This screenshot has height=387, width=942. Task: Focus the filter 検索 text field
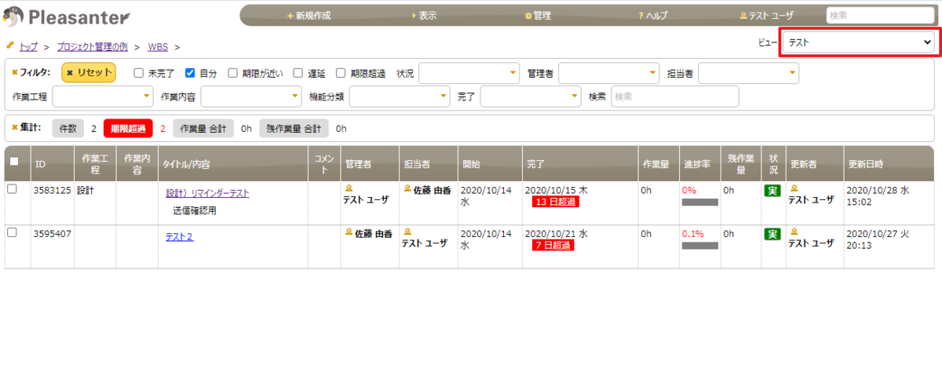click(x=675, y=97)
